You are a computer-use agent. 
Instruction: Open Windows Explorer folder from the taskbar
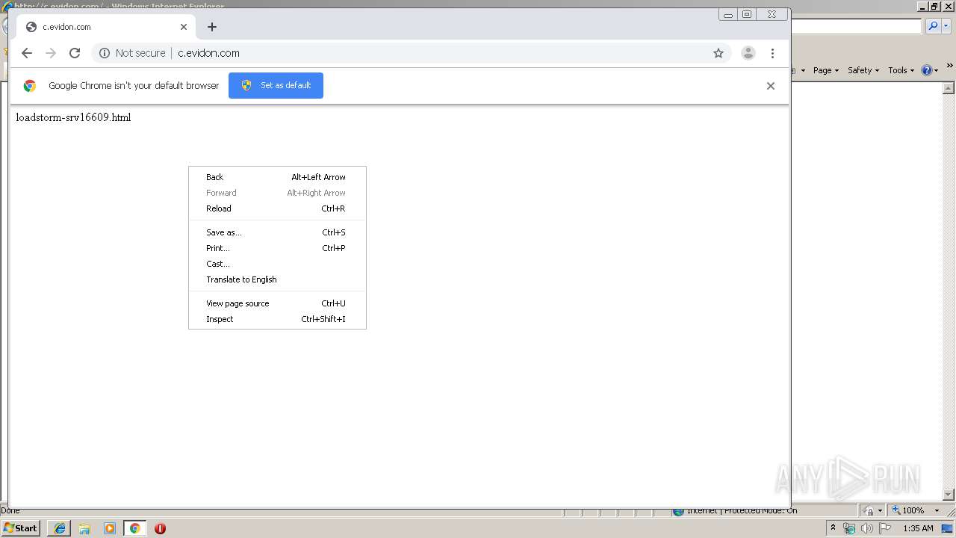[84, 528]
